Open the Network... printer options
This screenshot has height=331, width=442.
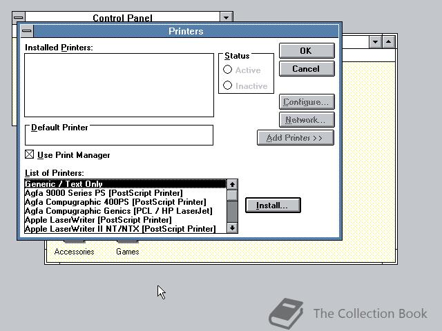[307, 120]
